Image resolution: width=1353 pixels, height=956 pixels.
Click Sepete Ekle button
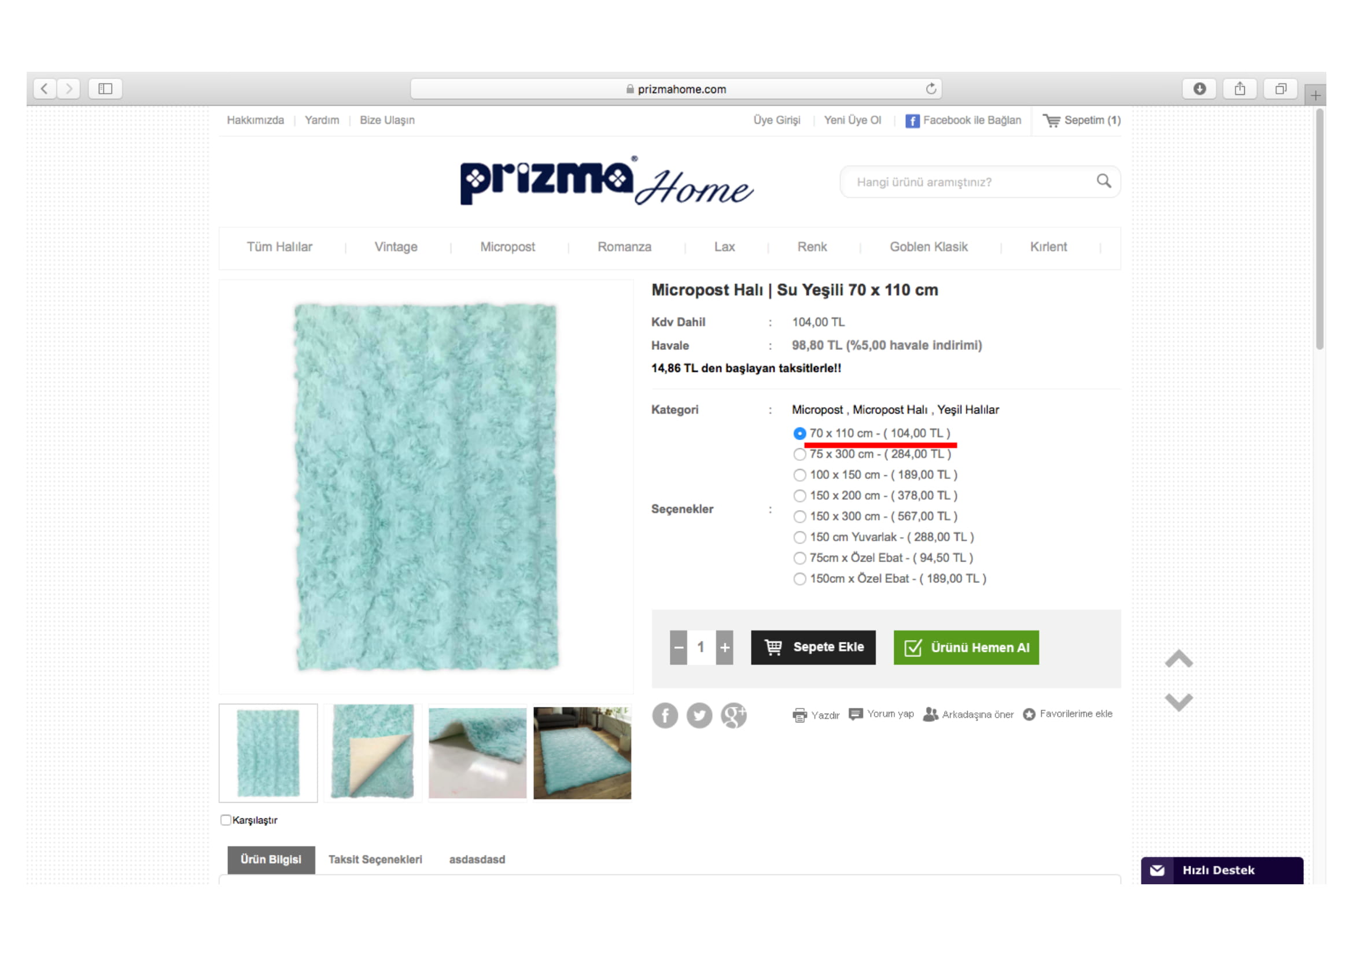tap(813, 647)
